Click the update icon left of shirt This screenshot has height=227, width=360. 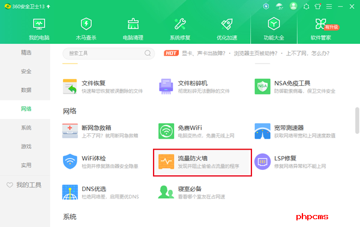pos(306,7)
